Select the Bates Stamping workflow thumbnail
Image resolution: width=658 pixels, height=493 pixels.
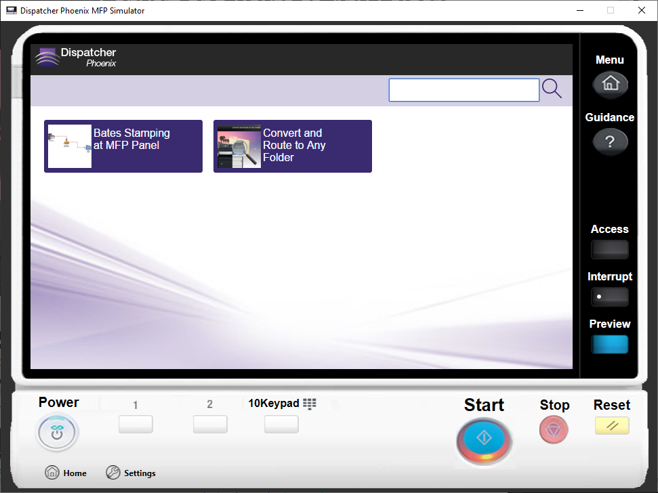pyautogui.click(x=70, y=146)
